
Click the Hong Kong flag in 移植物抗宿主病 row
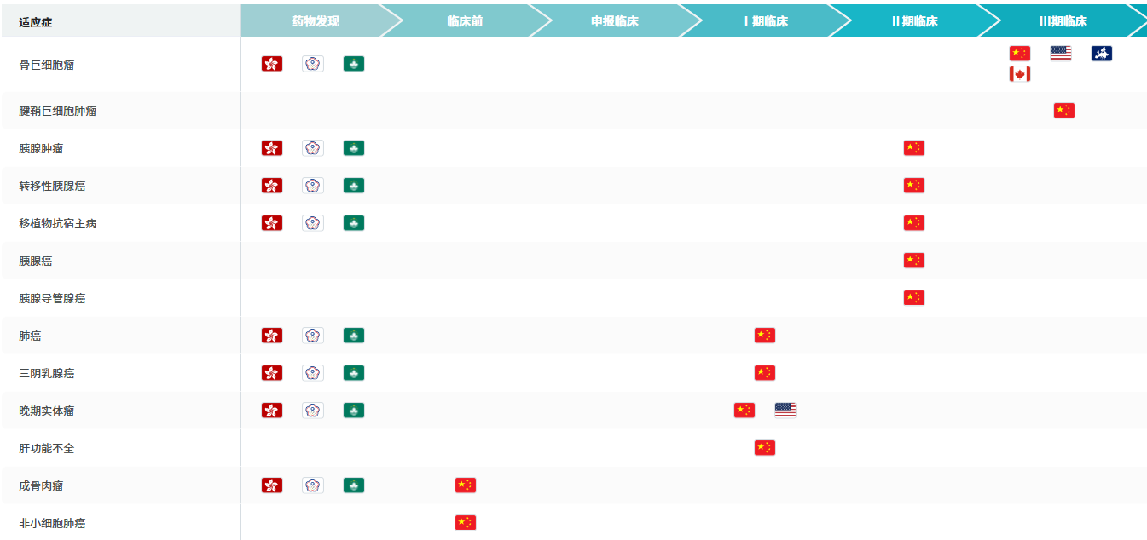272,223
